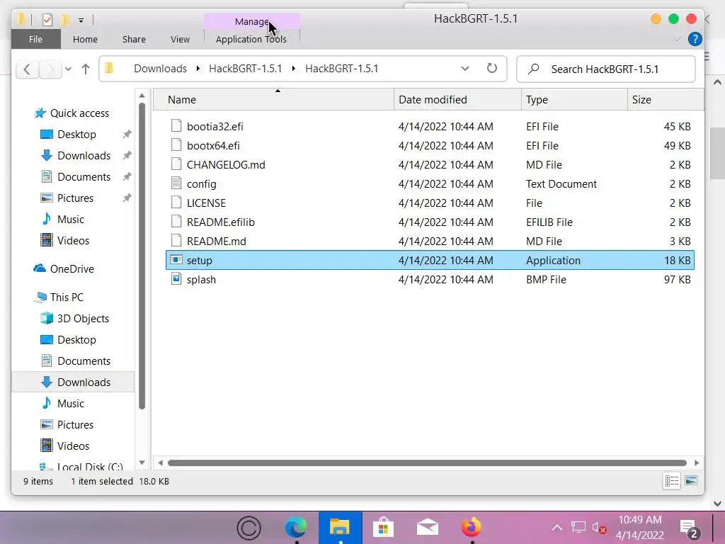Select the README.md file icon
This screenshot has height=544, width=725.
(x=176, y=241)
